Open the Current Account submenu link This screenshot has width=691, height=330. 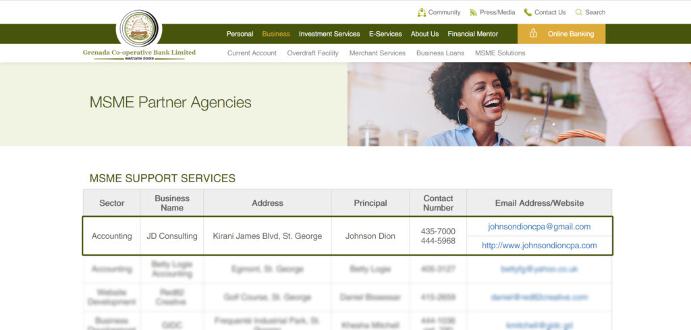252,53
